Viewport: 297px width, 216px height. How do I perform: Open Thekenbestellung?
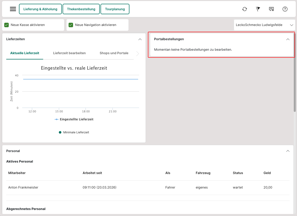[81, 9]
